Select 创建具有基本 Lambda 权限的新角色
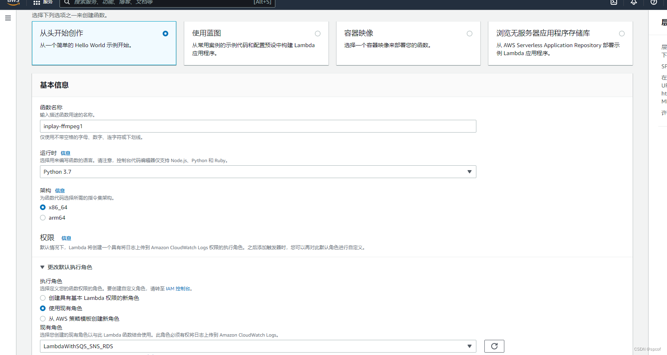 coord(43,298)
